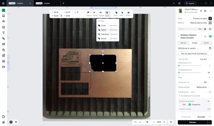214x126 pixels.
Task: Click the save project icon in left sidebar
Action: 4,16
